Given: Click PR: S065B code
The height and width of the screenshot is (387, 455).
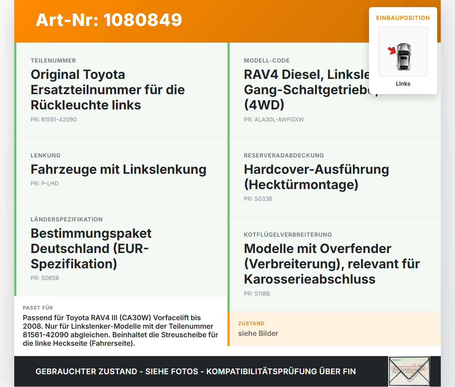Looking at the screenshot, I should (45, 278).
